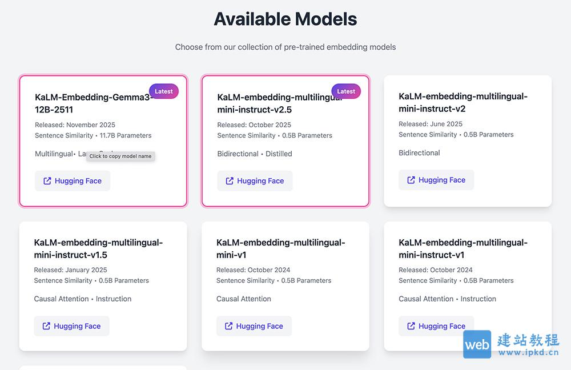Click external-link icon on Gemma3-12B-2511 card
Image resolution: width=571 pixels, height=370 pixels.
47,181
